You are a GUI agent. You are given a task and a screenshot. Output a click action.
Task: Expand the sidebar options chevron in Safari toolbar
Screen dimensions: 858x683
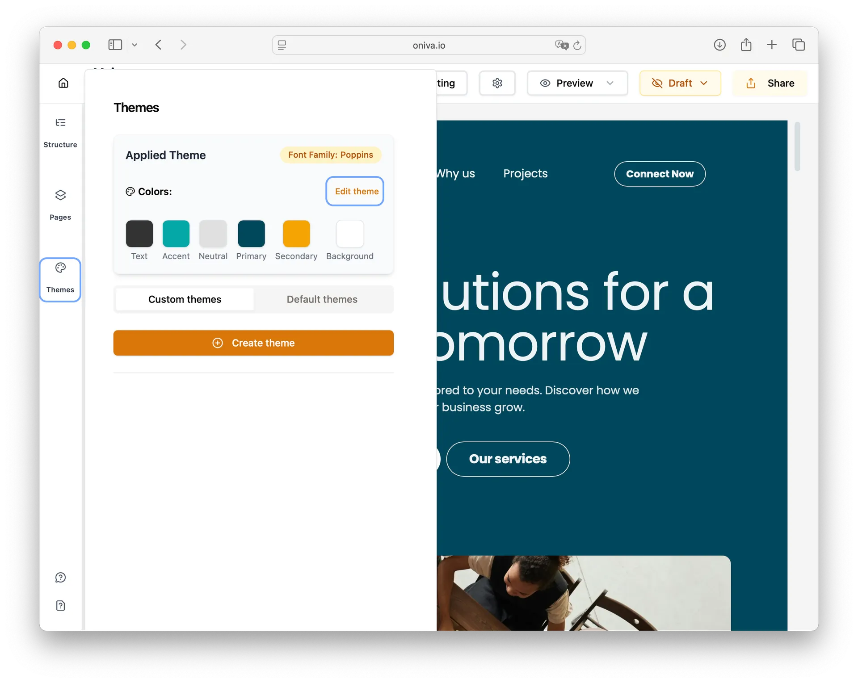click(x=135, y=45)
